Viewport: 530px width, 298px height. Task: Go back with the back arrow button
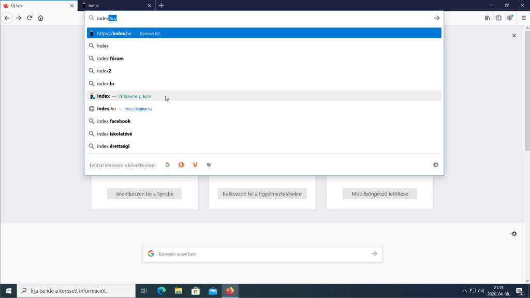click(x=7, y=18)
